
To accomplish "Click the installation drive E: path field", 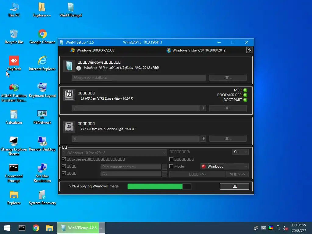I will (136, 139).
